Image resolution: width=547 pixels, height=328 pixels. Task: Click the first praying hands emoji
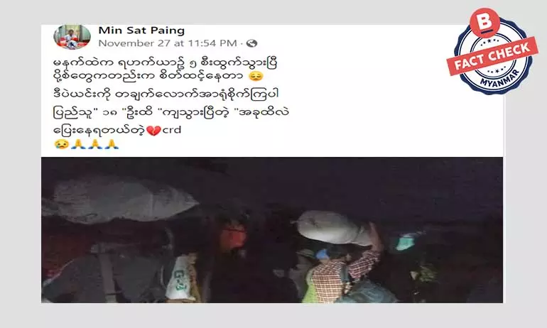point(78,144)
